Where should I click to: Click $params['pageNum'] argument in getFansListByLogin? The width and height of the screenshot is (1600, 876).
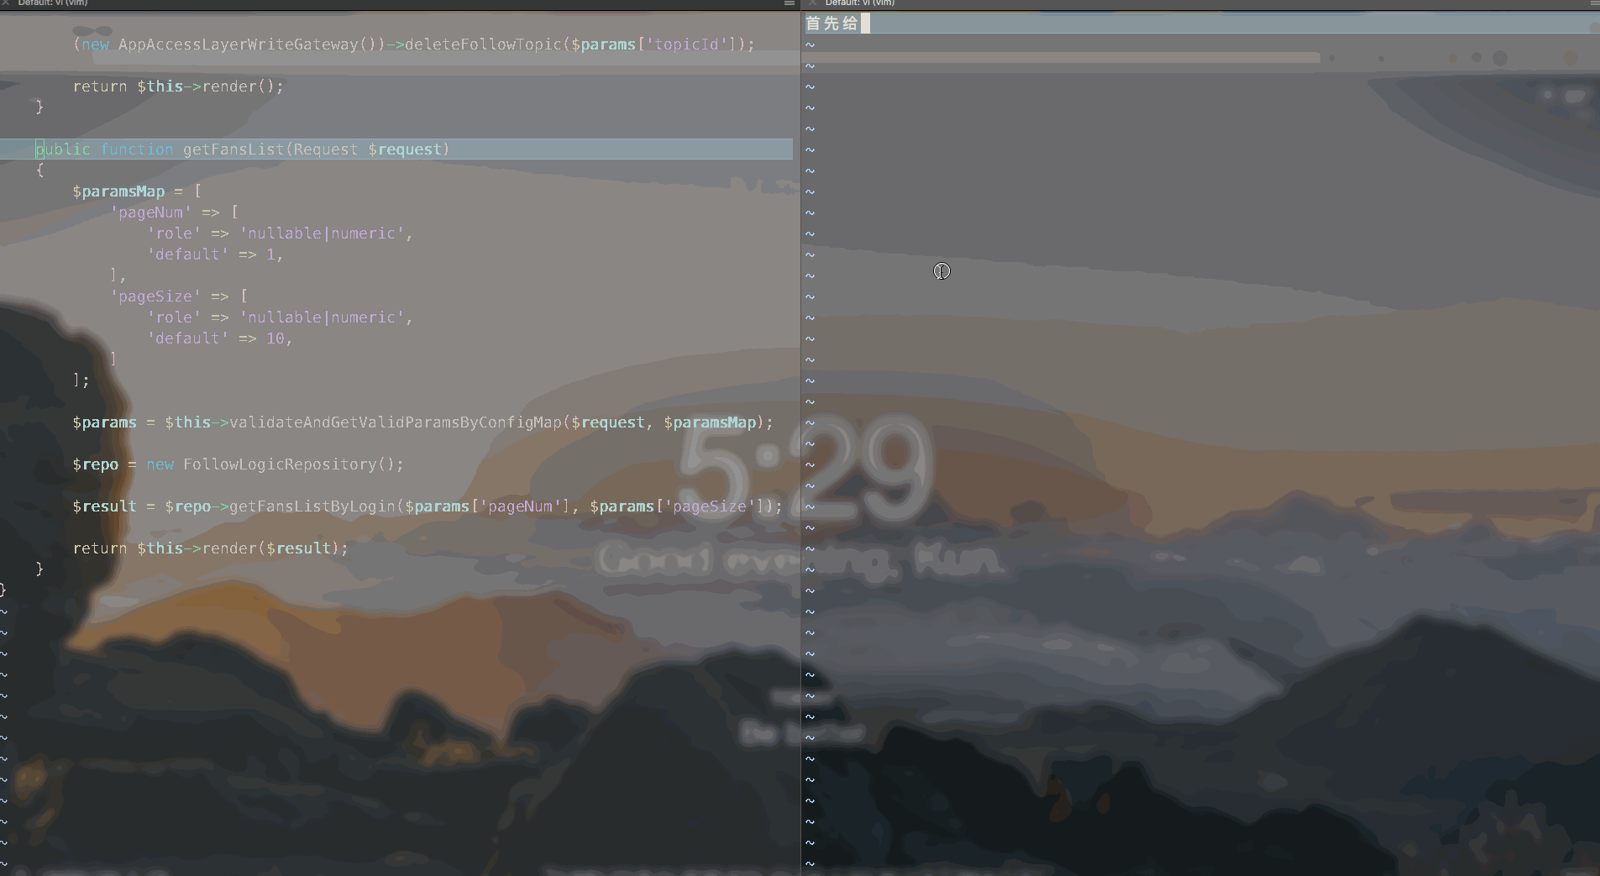click(x=487, y=506)
